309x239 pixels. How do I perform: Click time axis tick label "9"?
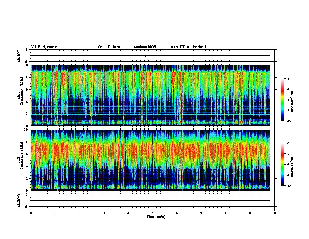pyautogui.click(x=250, y=213)
